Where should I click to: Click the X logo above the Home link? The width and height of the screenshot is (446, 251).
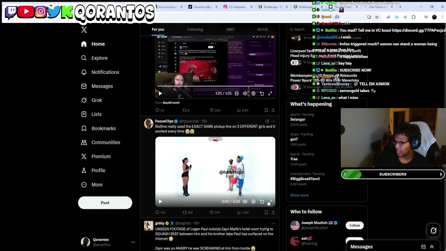click(84, 30)
